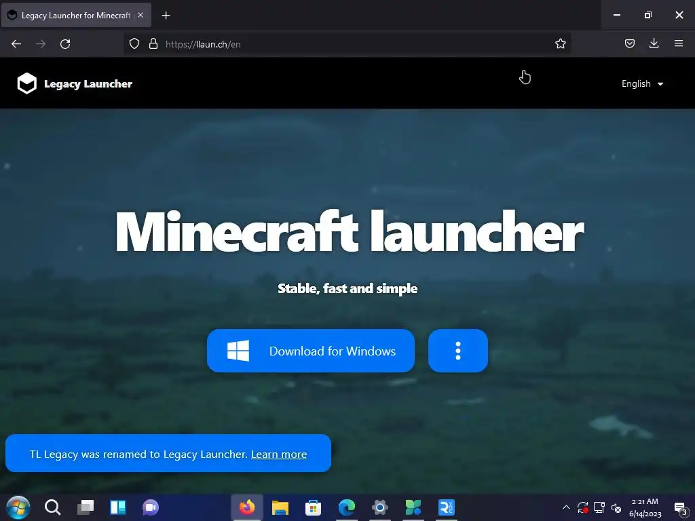The image size is (695, 521).
Task: Follow the Learn more link
Action: pyautogui.click(x=279, y=454)
